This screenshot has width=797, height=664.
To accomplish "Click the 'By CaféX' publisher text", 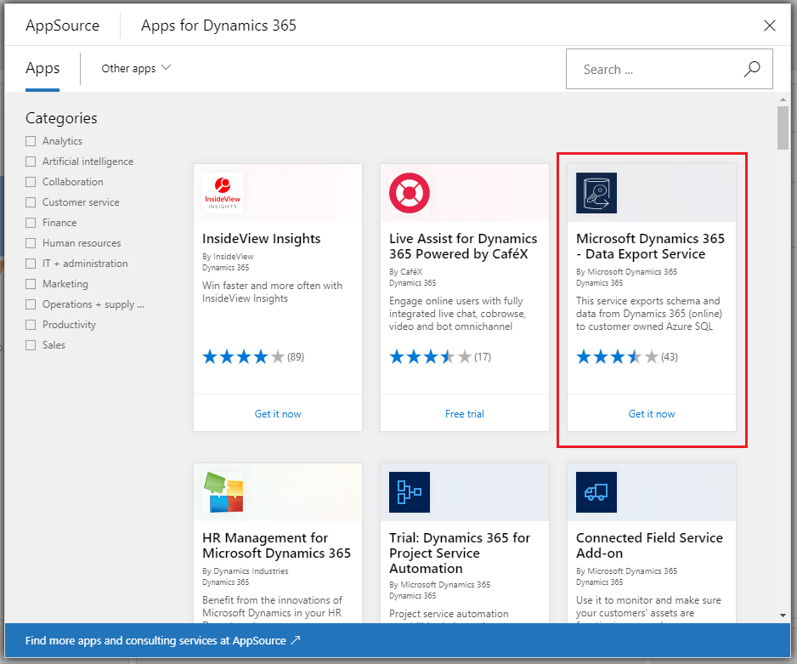I will click(x=405, y=272).
